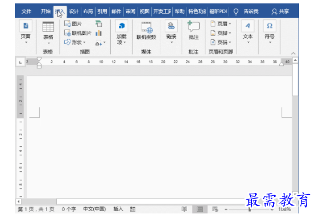This screenshot has width=315, height=218.
Task: Click the SmartArt icon
Action: click(x=98, y=24)
